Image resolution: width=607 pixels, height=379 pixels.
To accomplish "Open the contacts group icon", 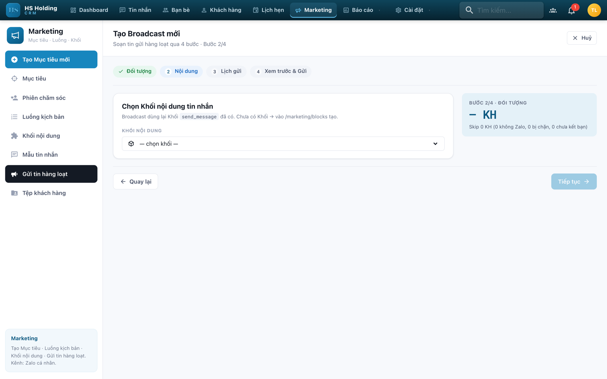I will pyautogui.click(x=553, y=10).
